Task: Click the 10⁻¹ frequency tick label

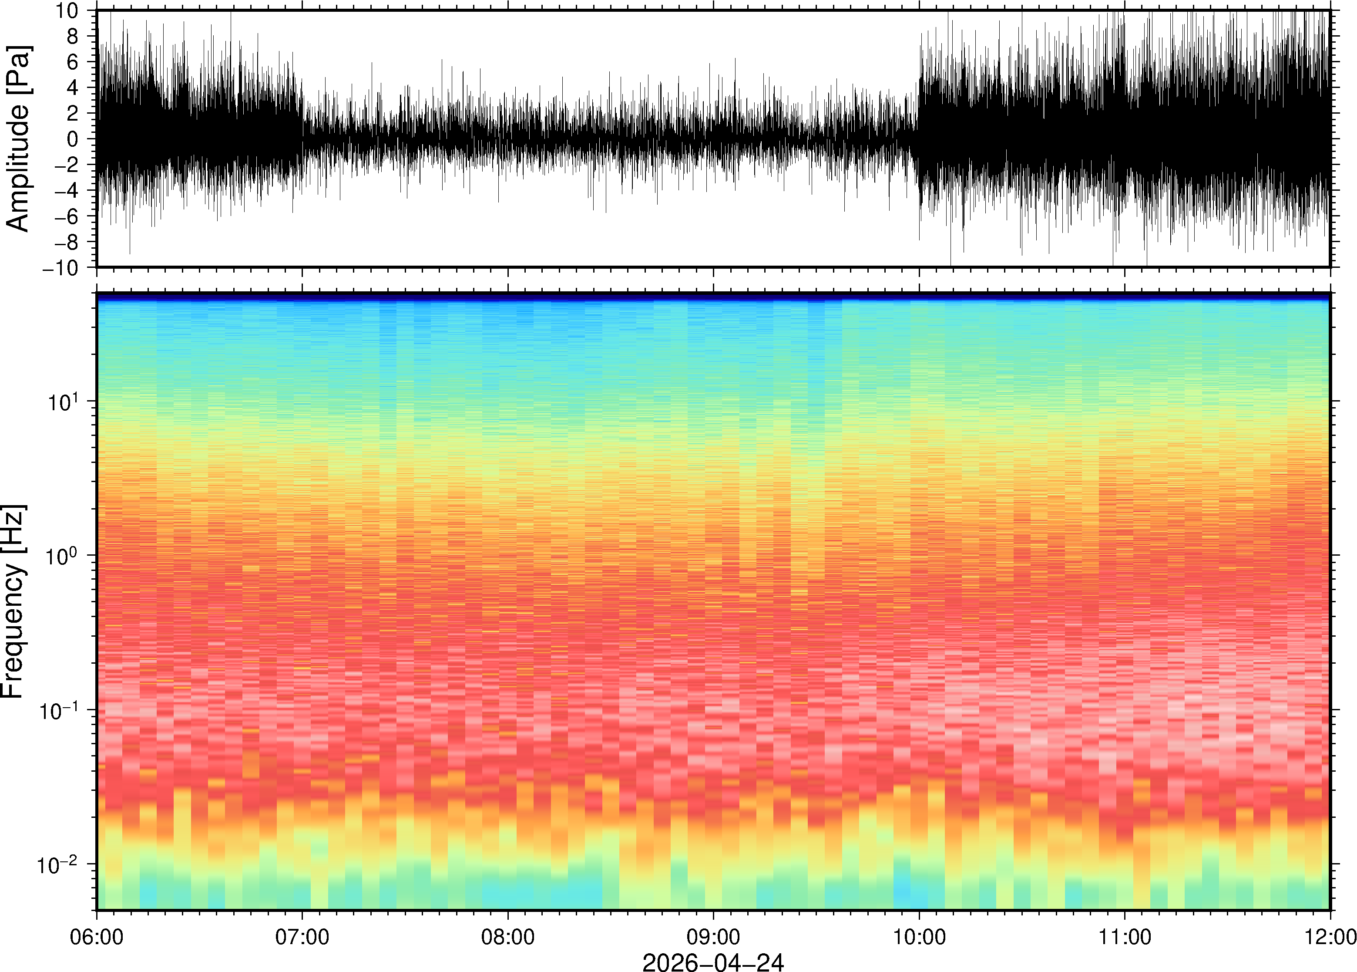Action: (x=59, y=709)
